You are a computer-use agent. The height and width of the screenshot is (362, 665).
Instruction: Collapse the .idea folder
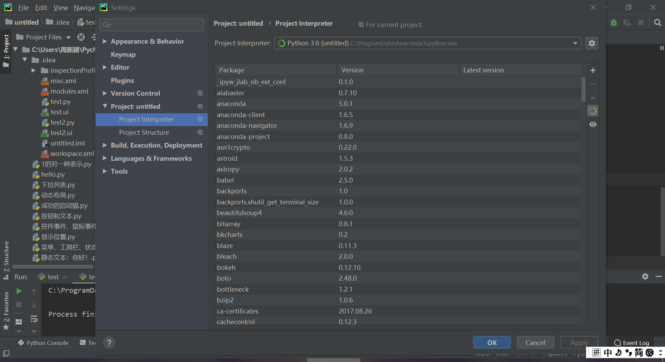pos(25,60)
